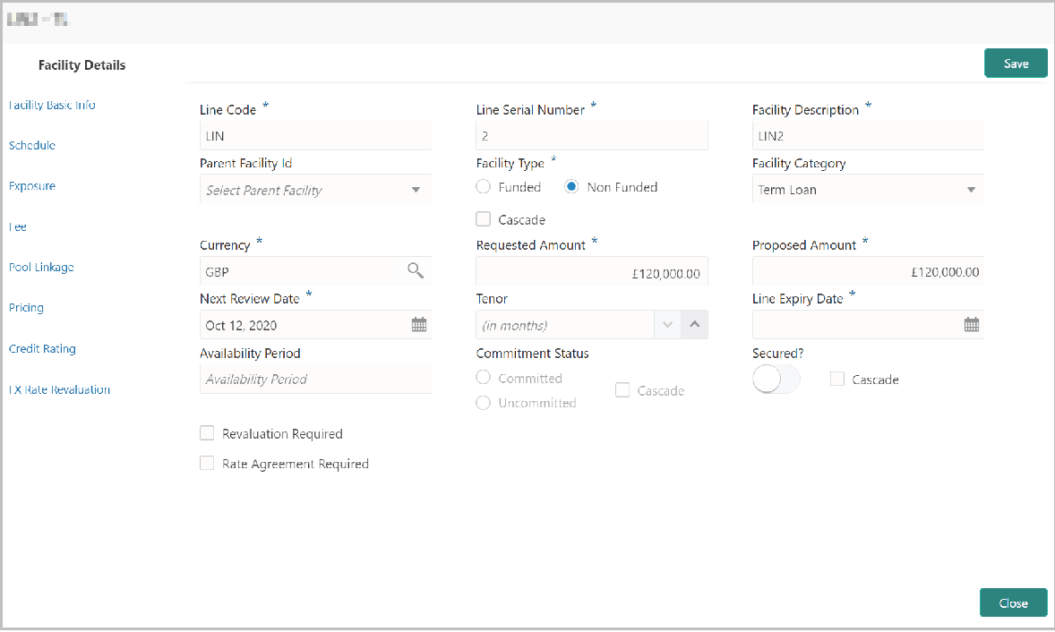
Task: Open the Next Review Date calendar picker
Action: coord(418,325)
